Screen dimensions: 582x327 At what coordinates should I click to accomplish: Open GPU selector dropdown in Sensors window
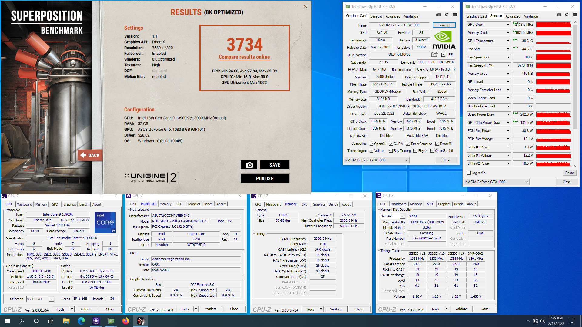[x=497, y=182]
